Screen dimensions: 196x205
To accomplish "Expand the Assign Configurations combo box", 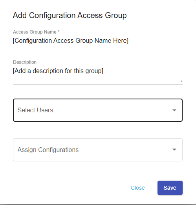I will 98,150.
